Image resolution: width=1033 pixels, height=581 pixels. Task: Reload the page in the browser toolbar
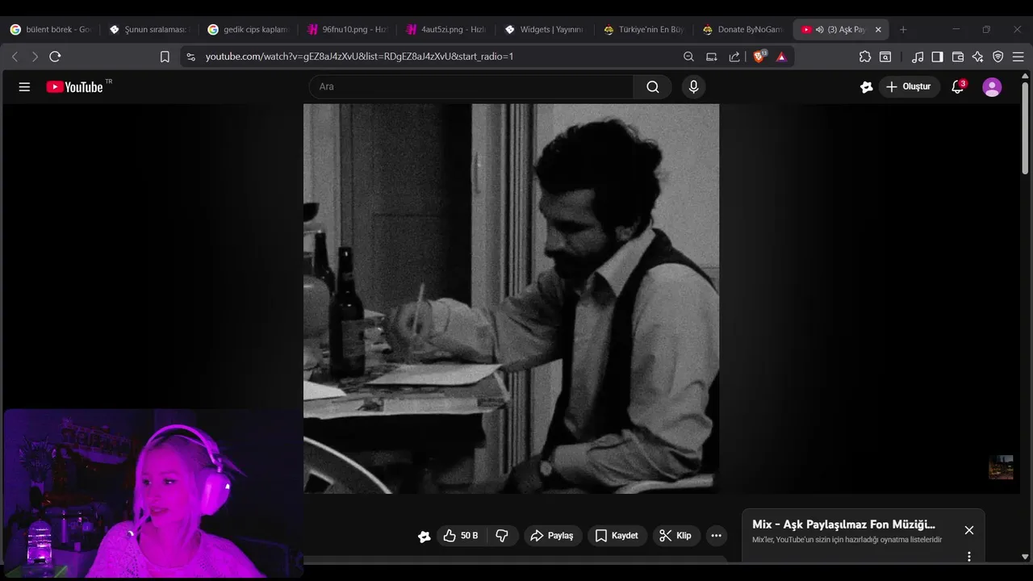click(x=55, y=56)
